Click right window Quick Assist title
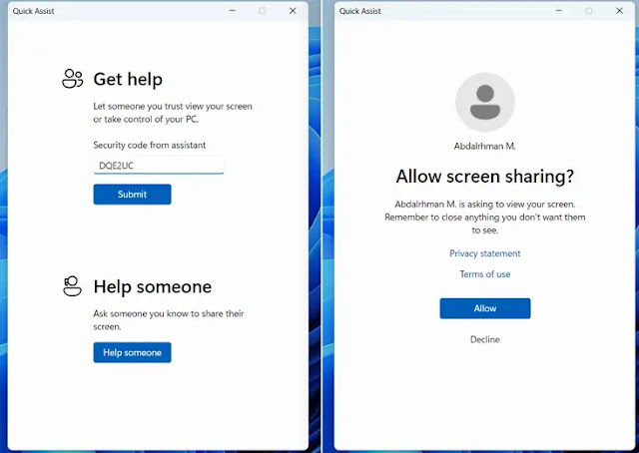 tap(360, 11)
